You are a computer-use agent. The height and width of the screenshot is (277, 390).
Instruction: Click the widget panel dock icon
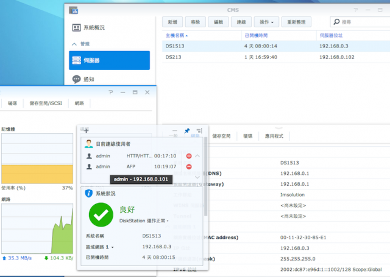[x=199, y=131]
